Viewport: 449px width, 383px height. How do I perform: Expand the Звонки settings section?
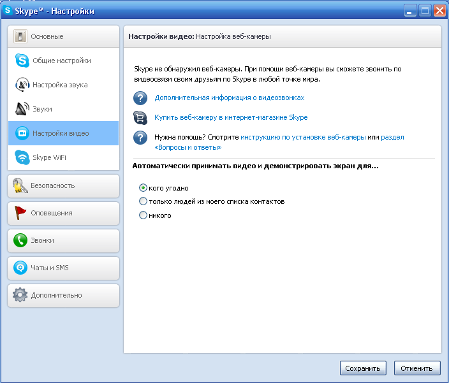point(63,240)
